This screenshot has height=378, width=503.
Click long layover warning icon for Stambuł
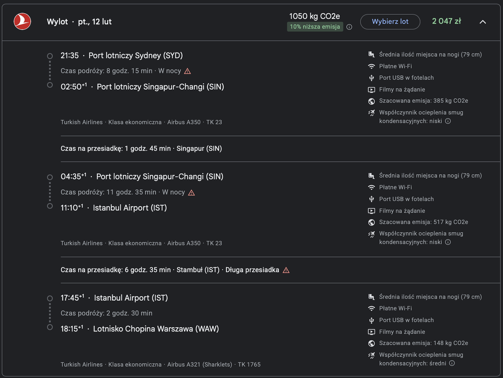click(x=286, y=270)
